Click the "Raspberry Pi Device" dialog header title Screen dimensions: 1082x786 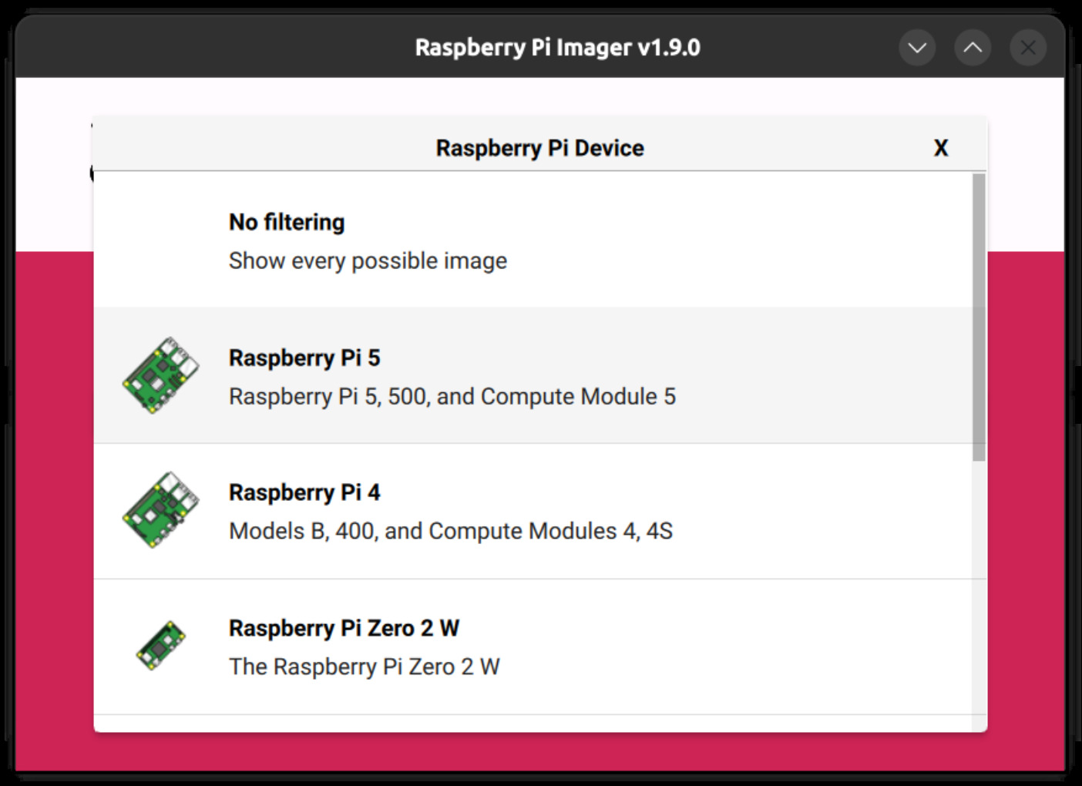coord(539,148)
